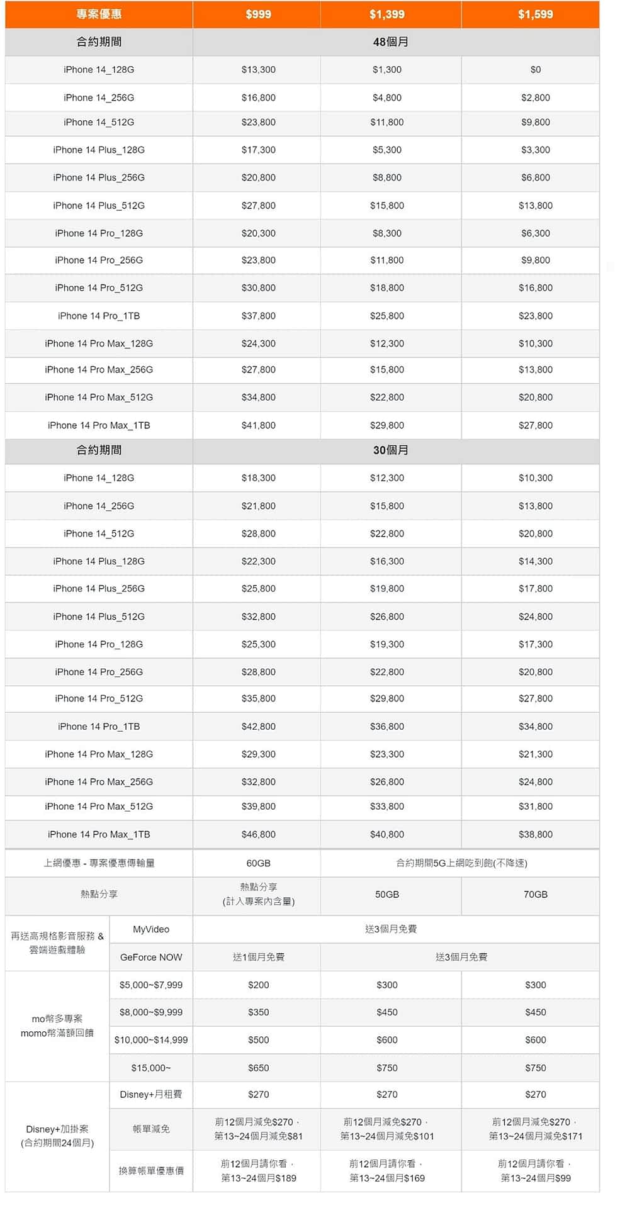This screenshot has width=620, height=1208.
Task: Click the $46,800 price cell
Action: point(258,834)
